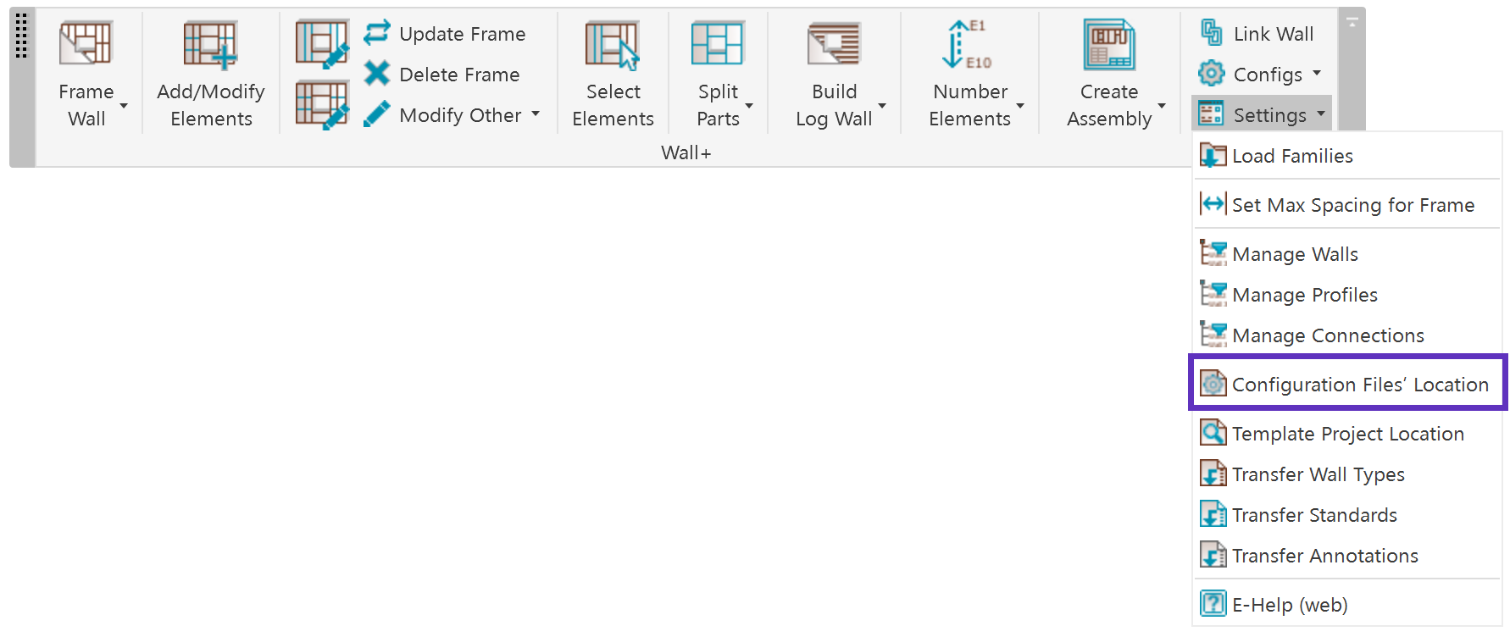This screenshot has height=637, width=1510.
Task: Click the Create Assembly icon
Action: coord(1109,44)
